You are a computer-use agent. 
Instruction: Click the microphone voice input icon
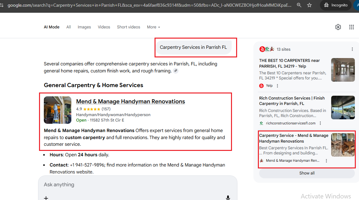pos(228,198)
